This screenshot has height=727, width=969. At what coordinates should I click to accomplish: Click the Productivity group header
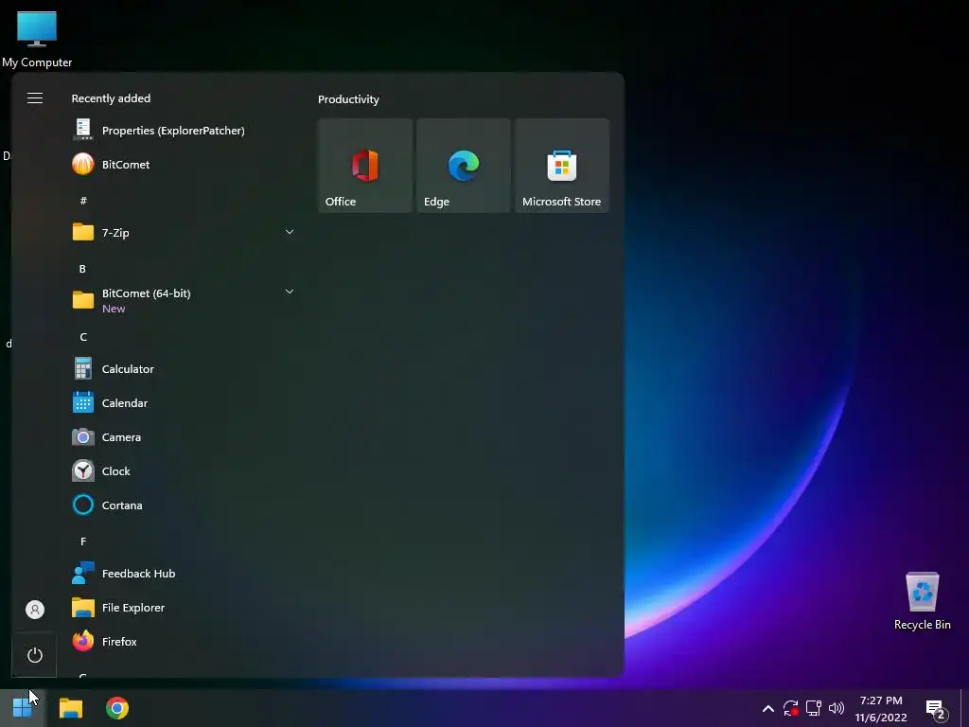[348, 99]
